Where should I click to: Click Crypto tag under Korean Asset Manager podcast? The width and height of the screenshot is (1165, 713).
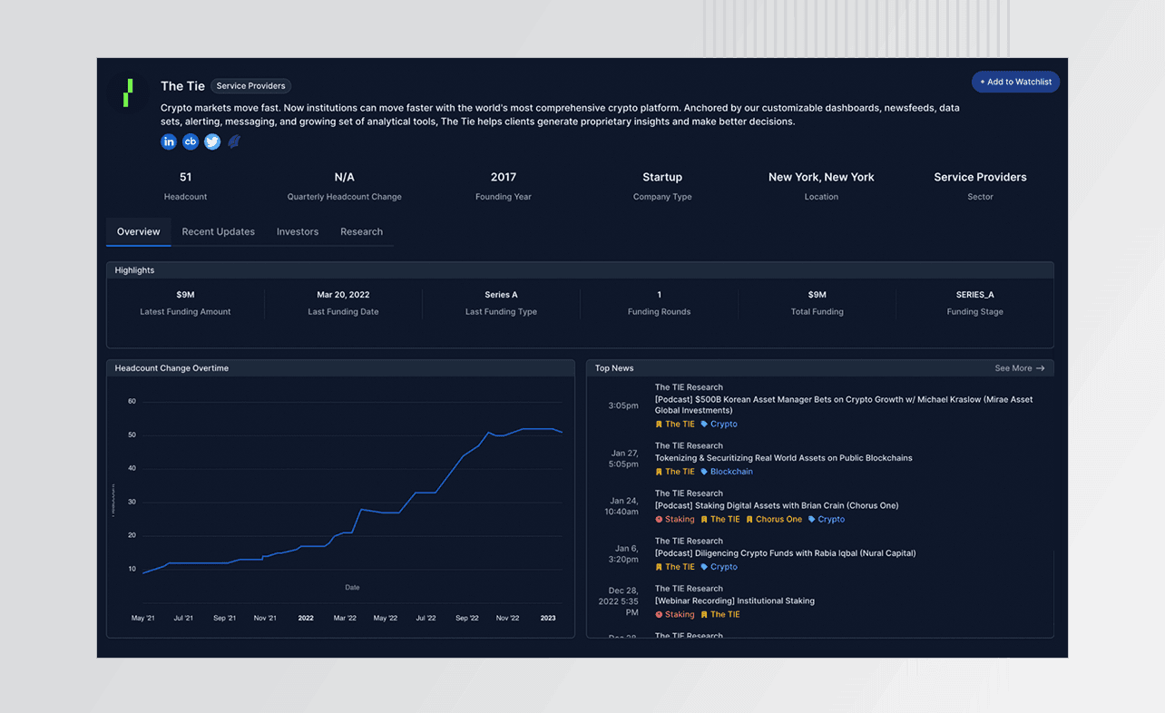(723, 425)
